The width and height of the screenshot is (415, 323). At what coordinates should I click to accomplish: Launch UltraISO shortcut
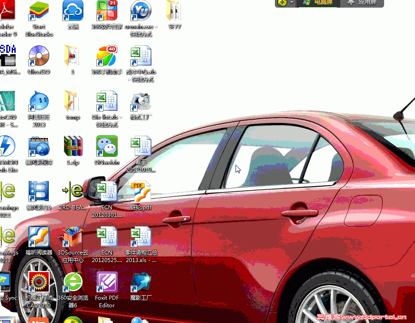coord(39,56)
